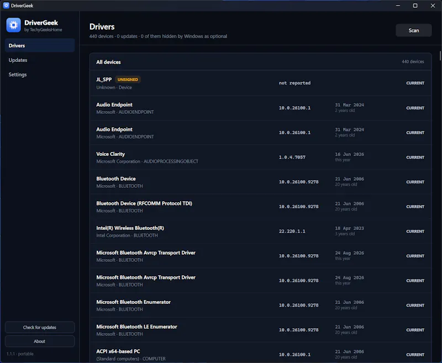Click the '16 Jun 2026' date
442x363 pixels.
[x=349, y=154]
